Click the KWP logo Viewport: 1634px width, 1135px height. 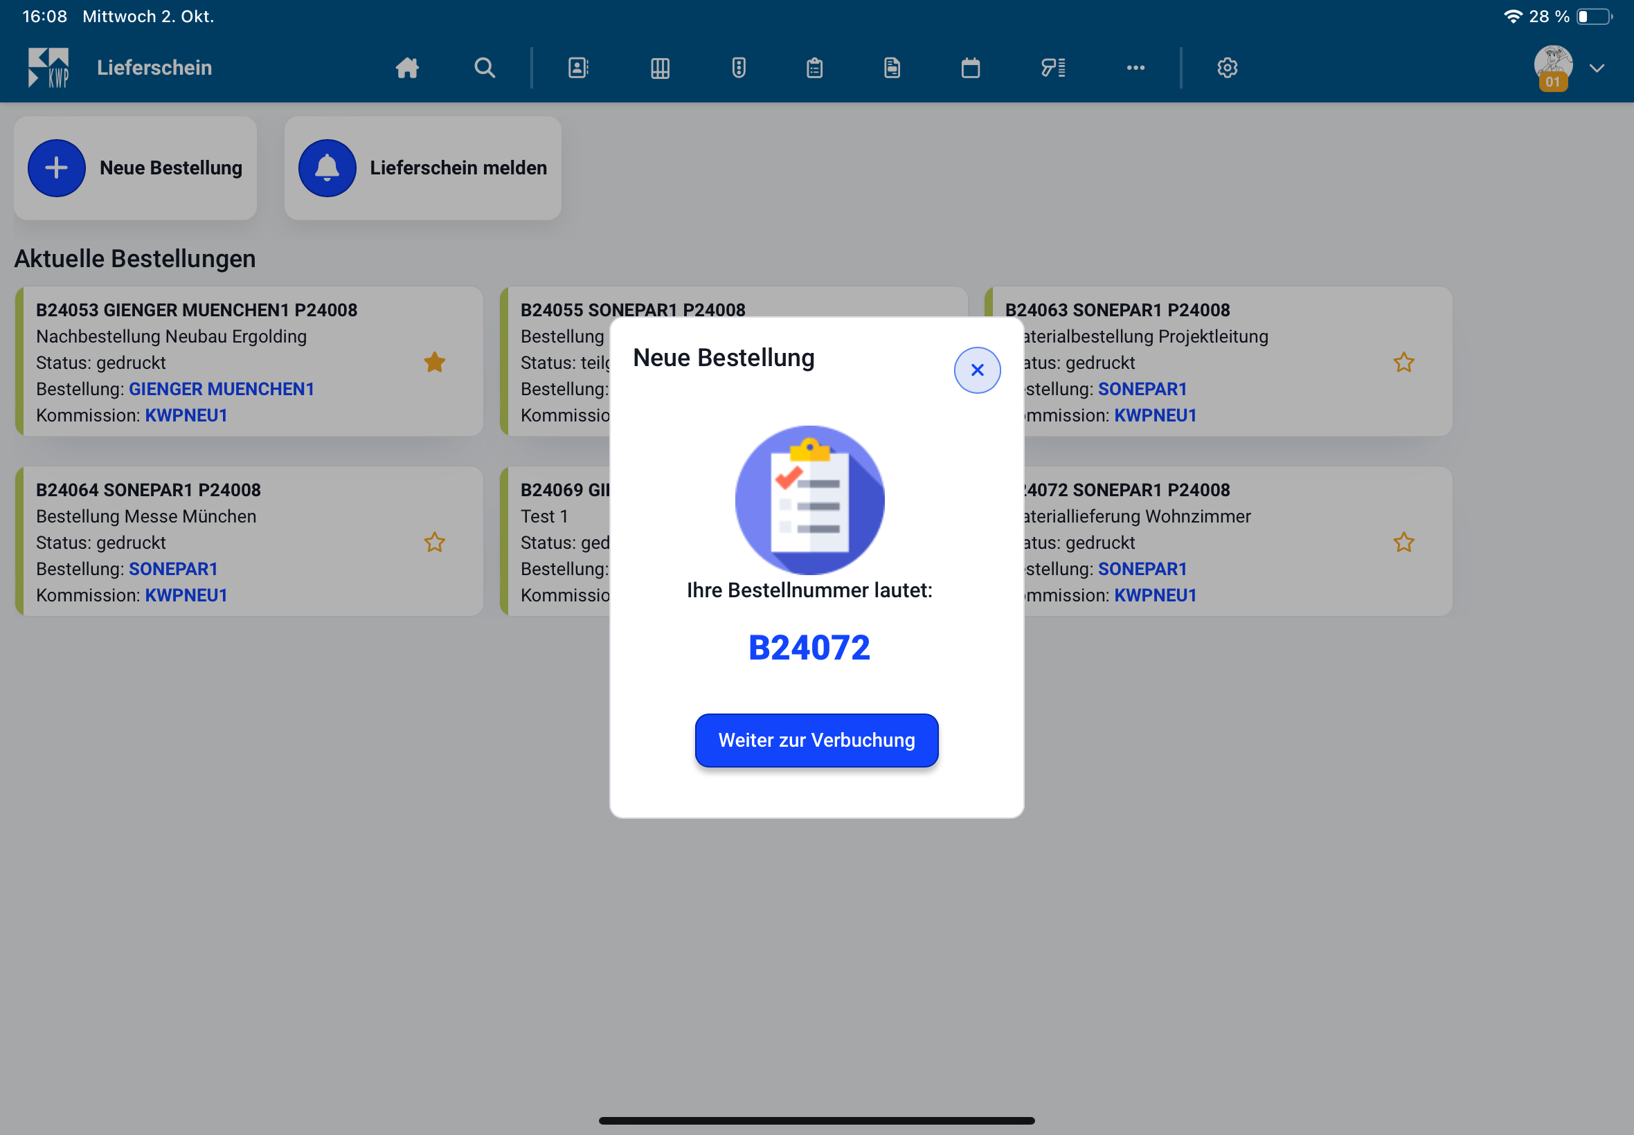pyautogui.click(x=48, y=68)
